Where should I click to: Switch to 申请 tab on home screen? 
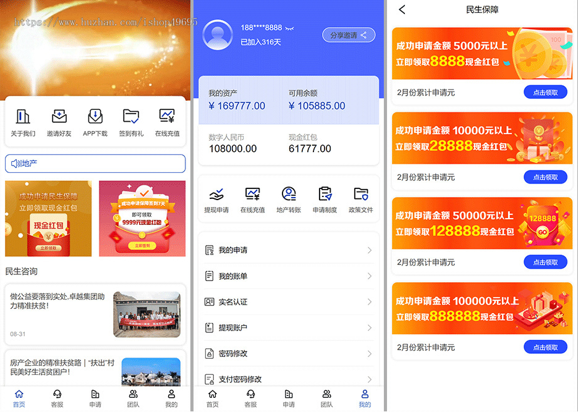[95, 399]
